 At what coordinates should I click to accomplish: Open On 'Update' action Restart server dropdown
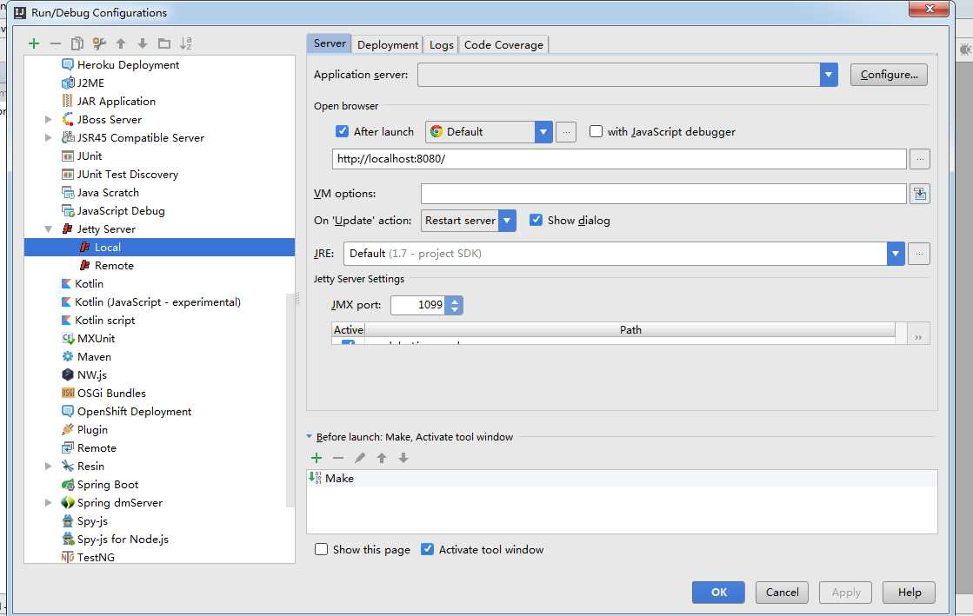click(x=507, y=221)
